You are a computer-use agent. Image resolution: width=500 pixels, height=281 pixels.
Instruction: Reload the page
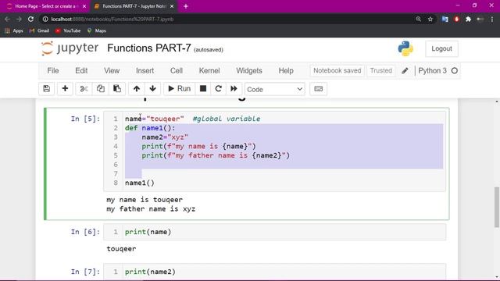pos(30,19)
